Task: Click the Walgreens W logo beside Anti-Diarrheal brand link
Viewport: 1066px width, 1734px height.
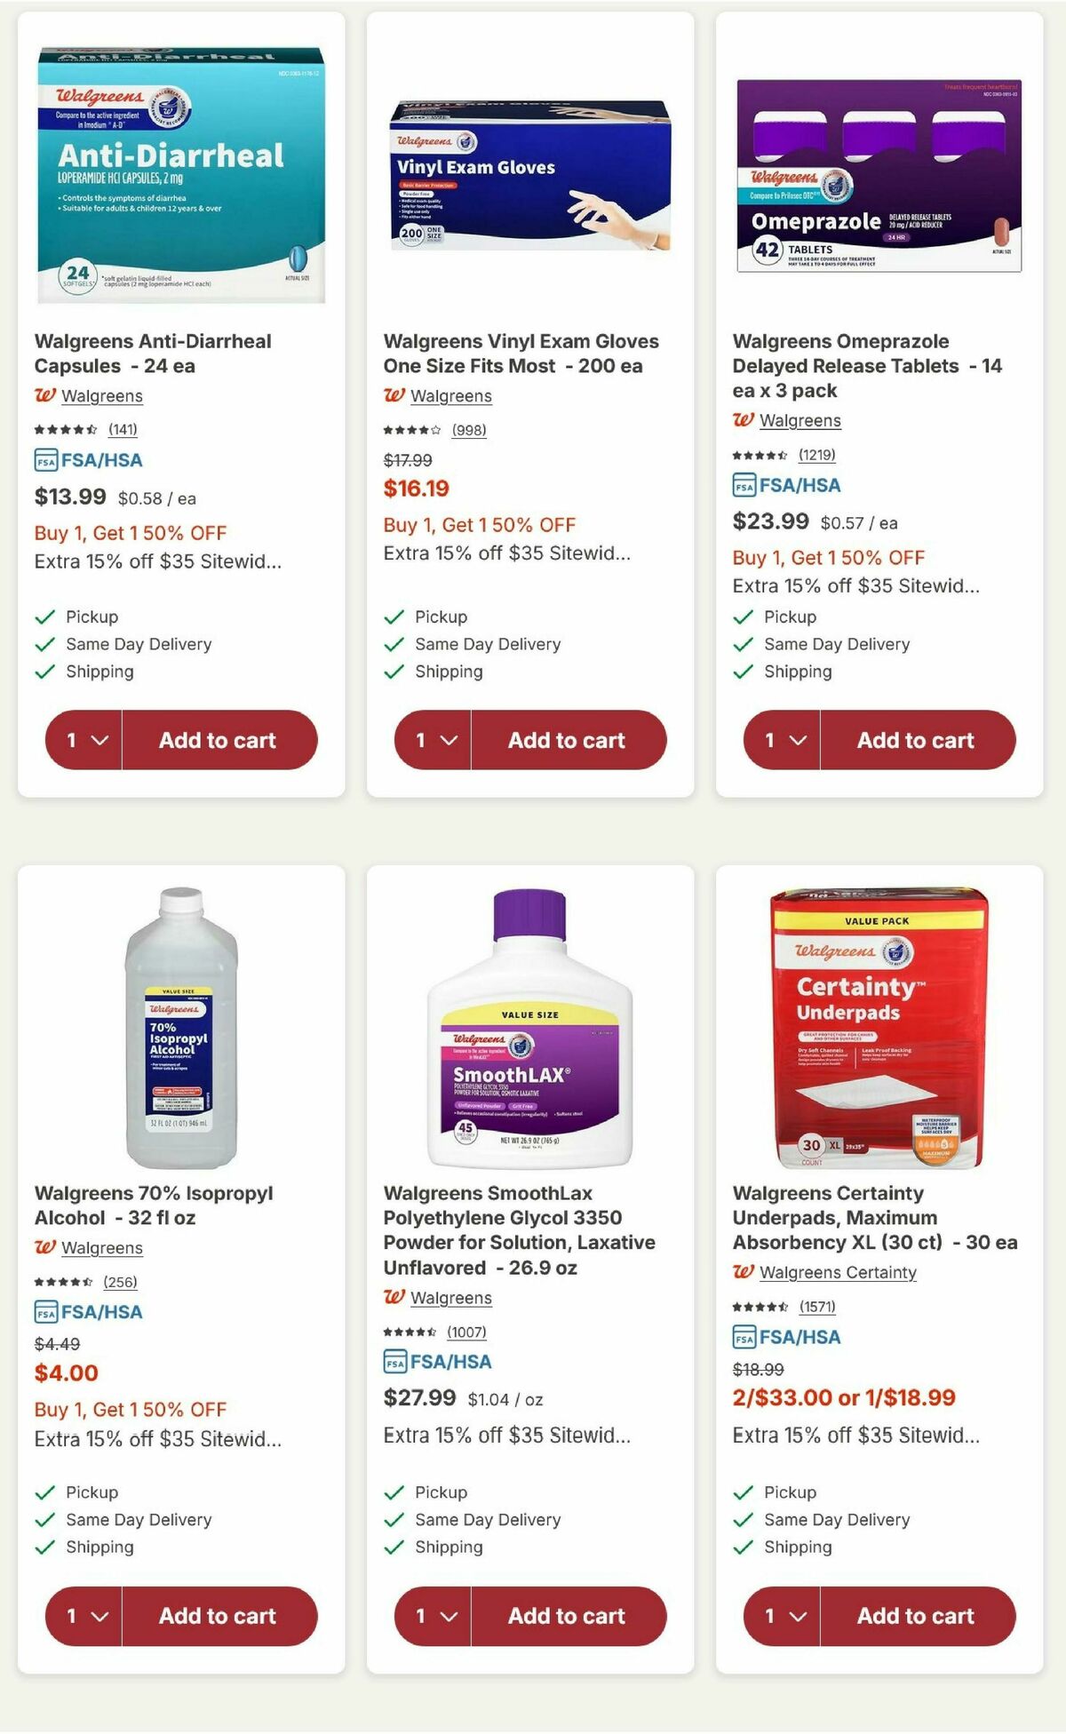Action: click(x=46, y=396)
